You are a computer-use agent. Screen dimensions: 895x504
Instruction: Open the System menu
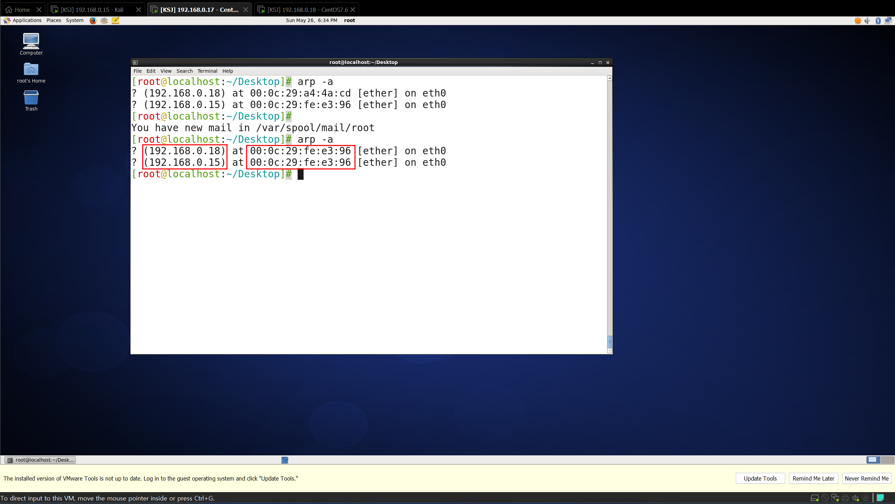pyautogui.click(x=74, y=20)
